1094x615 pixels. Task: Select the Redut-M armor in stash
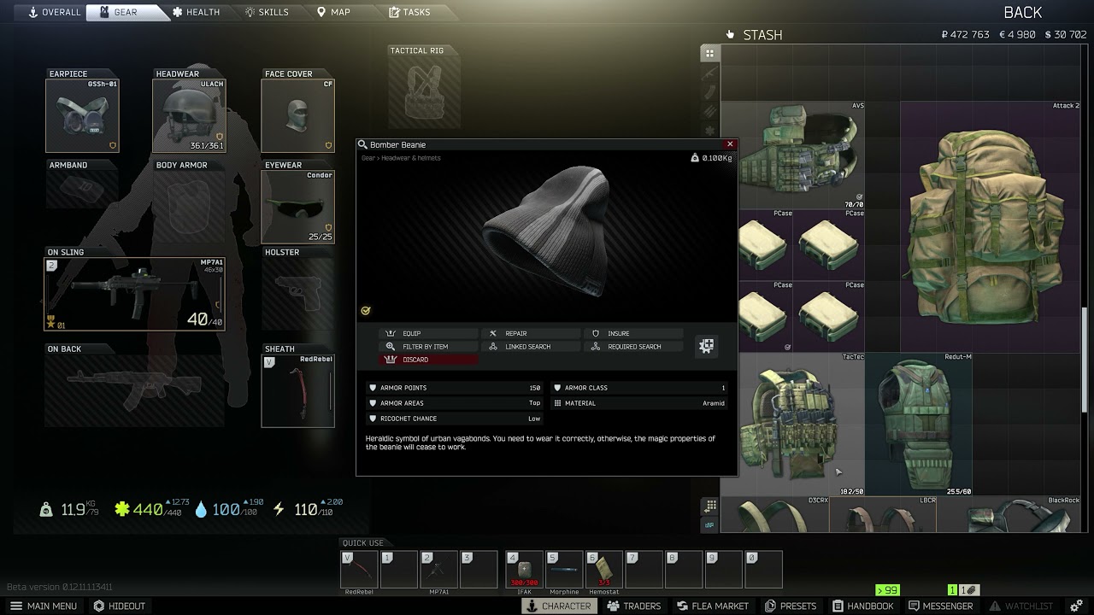tap(920, 424)
